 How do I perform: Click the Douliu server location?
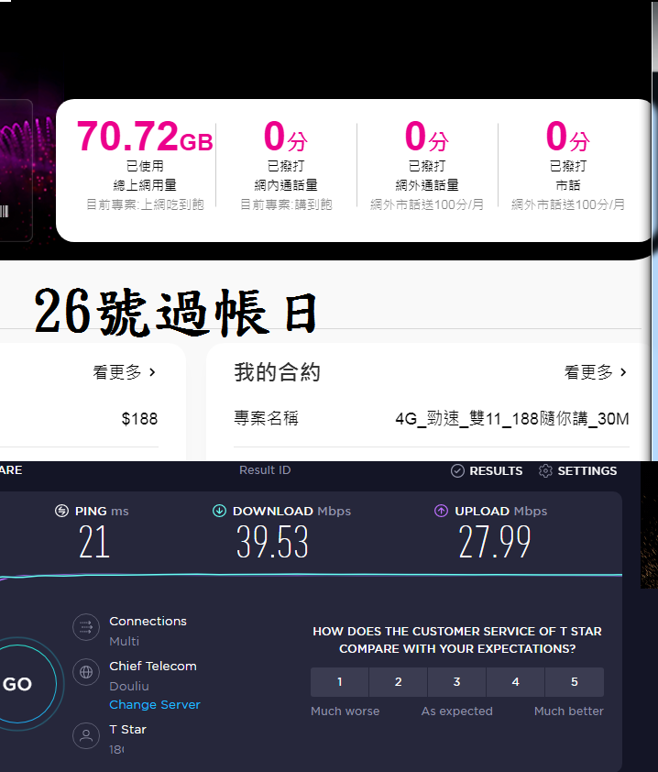(x=129, y=686)
